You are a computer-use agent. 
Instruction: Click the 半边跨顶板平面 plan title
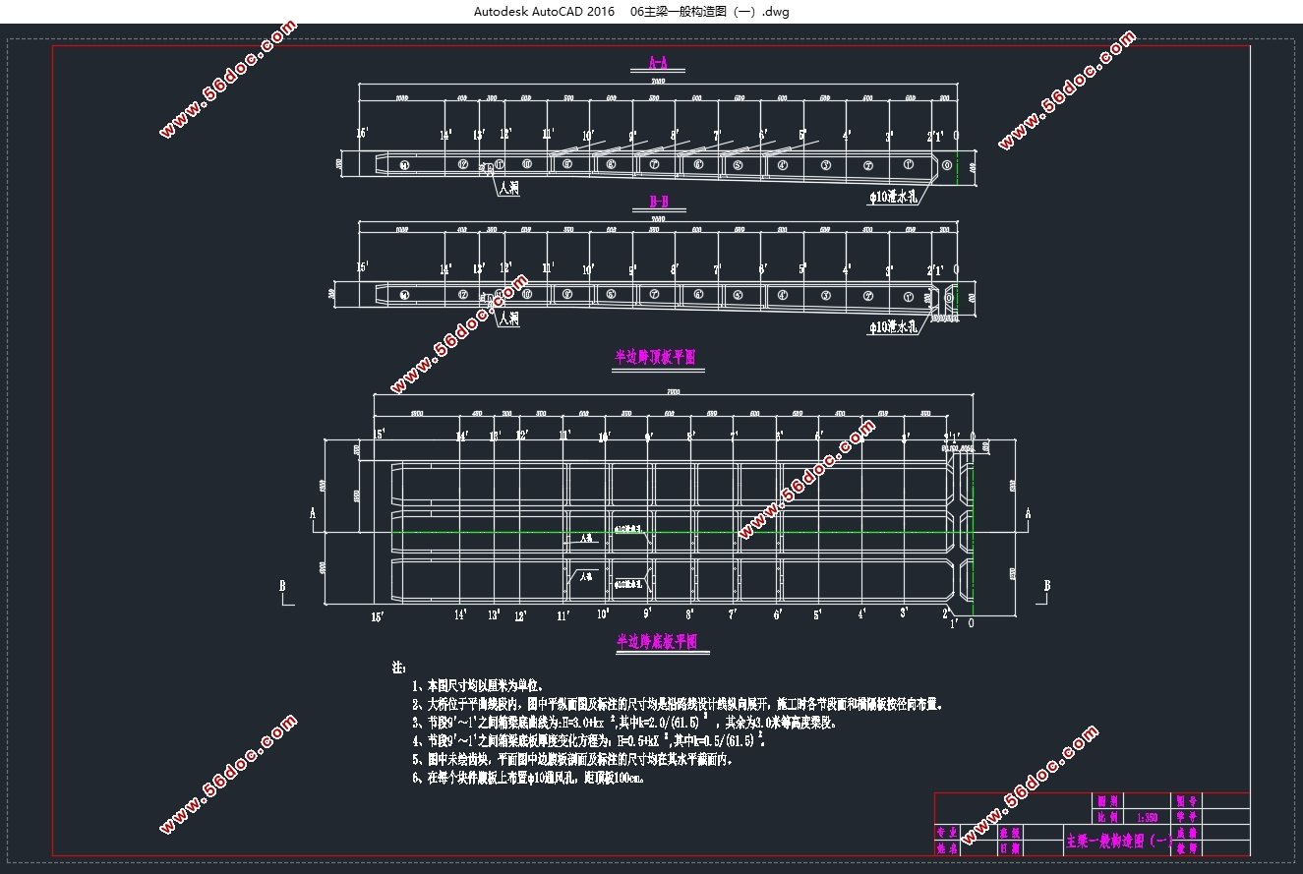pos(655,357)
